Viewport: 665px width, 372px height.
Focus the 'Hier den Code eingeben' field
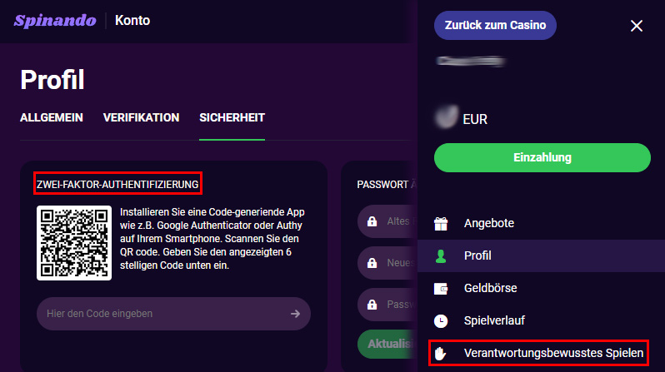158,314
